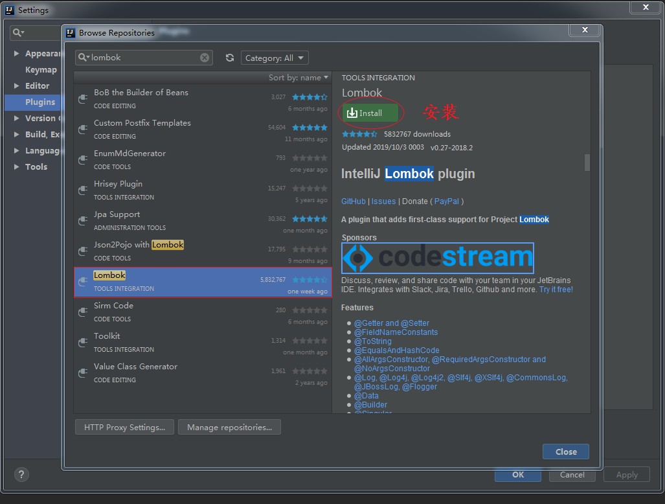Select the Hrisey Plugin row
The image size is (665, 504).
(202, 191)
